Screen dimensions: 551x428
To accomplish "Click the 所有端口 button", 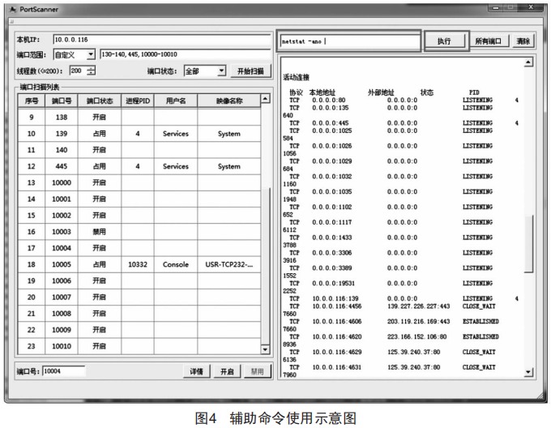I will pyautogui.click(x=488, y=41).
